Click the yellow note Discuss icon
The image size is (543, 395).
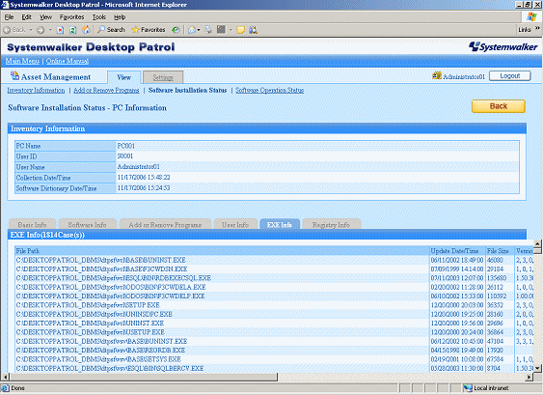pyautogui.click(x=240, y=30)
